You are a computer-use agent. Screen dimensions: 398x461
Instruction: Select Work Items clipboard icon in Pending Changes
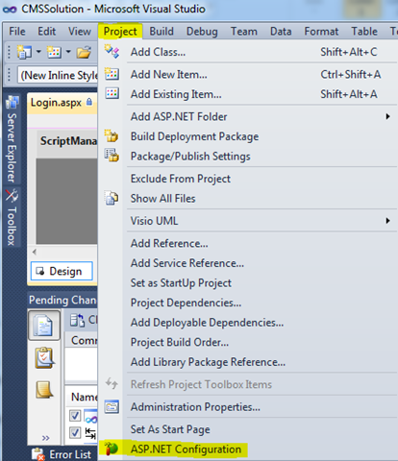44,357
